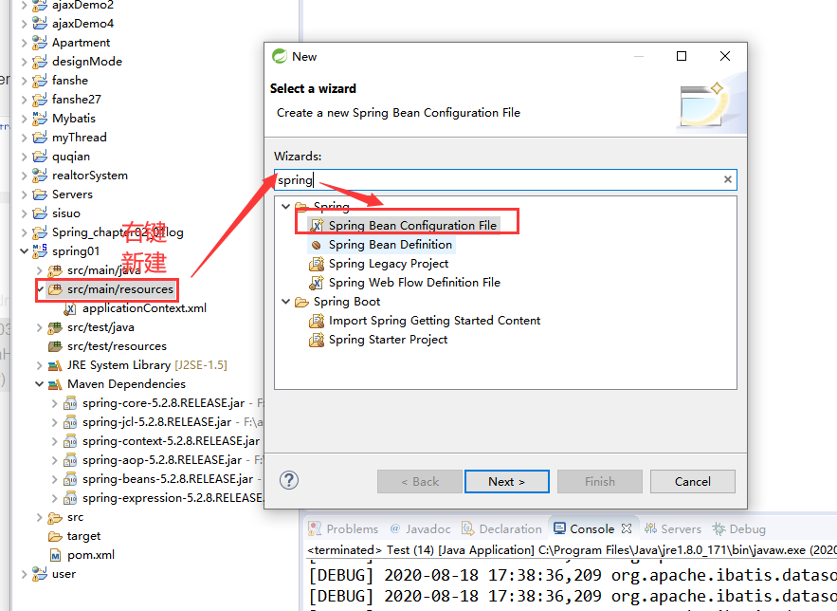Select the Servers folder in explorer
837x611 pixels.
[72, 194]
